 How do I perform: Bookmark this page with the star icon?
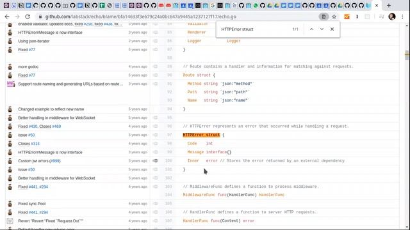click(x=334, y=17)
